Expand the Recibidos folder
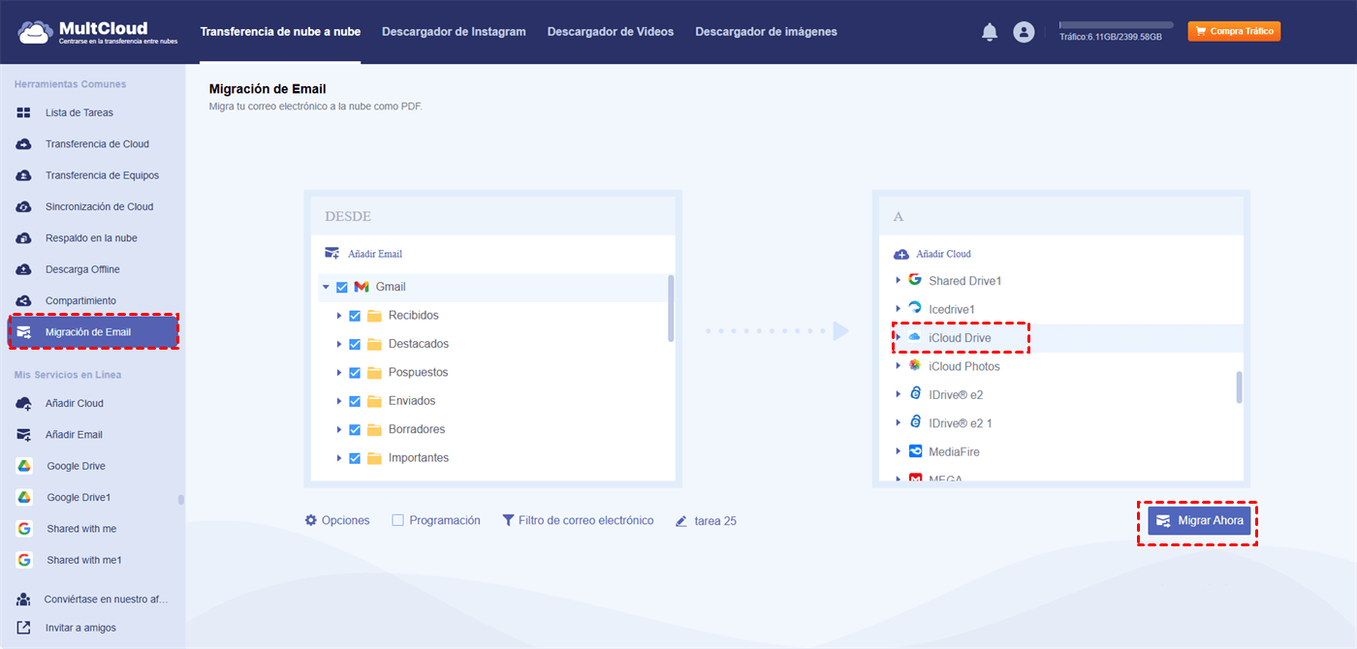The height and width of the screenshot is (649, 1357). (338, 316)
